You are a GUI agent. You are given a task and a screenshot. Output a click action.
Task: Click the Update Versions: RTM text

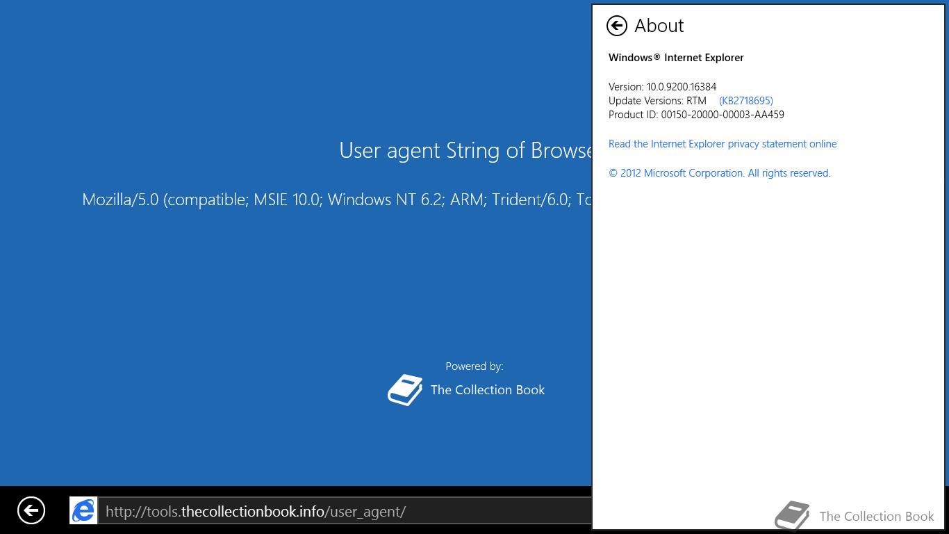[x=657, y=101]
